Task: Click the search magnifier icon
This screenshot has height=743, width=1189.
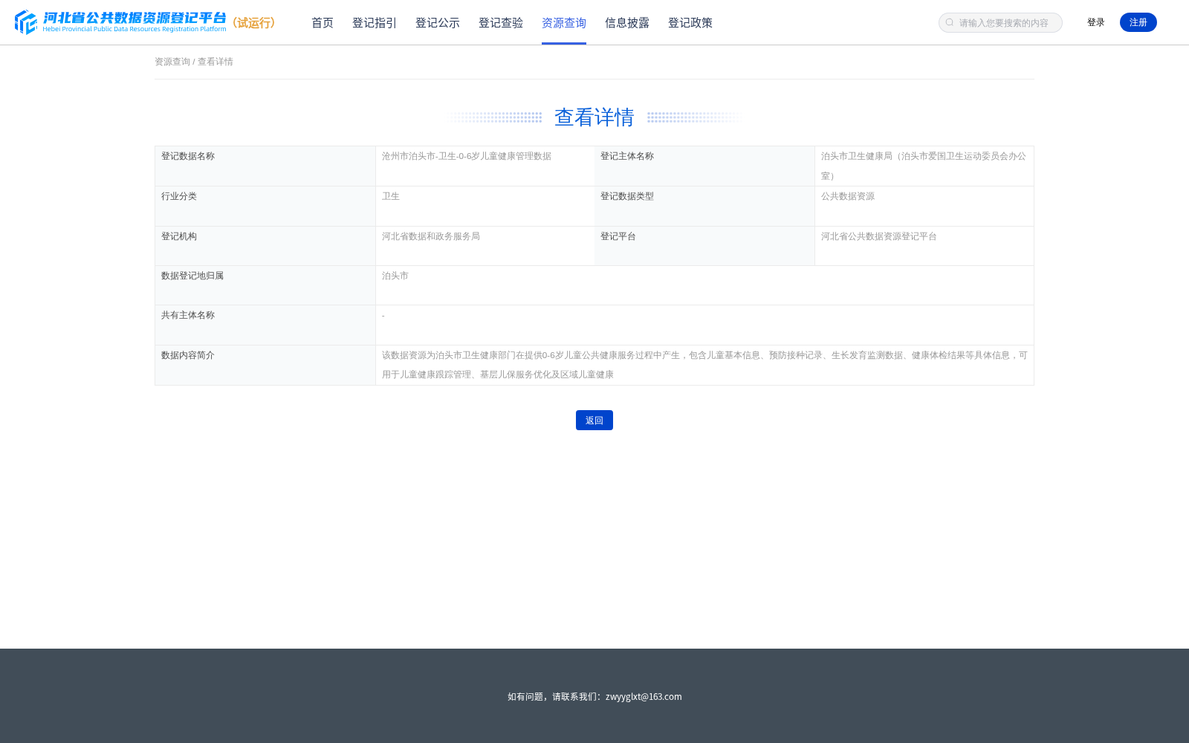Action: (950, 22)
